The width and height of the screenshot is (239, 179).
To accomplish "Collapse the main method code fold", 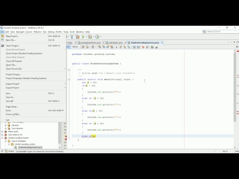I will click(69, 79).
